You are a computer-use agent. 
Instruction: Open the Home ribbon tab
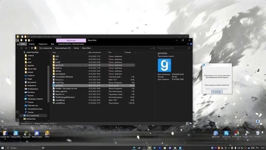pos(32,44)
